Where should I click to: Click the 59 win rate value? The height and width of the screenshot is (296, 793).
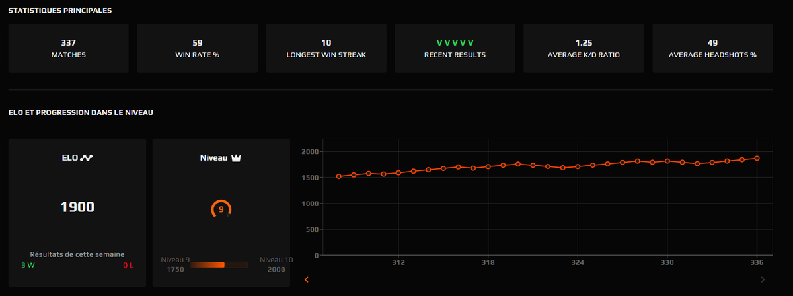pyautogui.click(x=197, y=42)
